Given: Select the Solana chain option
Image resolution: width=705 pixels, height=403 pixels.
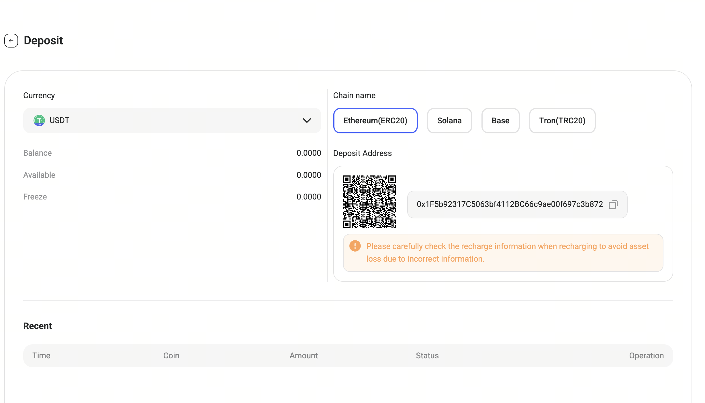Looking at the screenshot, I should pyautogui.click(x=449, y=120).
